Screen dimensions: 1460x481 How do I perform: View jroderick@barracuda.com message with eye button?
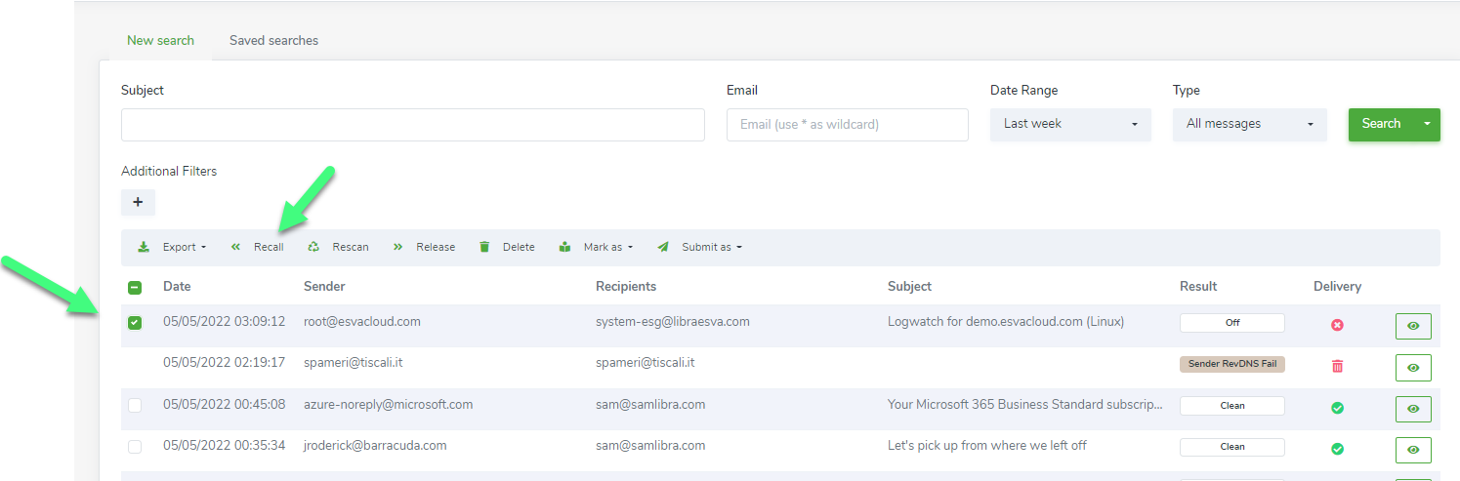tap(1413, 450)
